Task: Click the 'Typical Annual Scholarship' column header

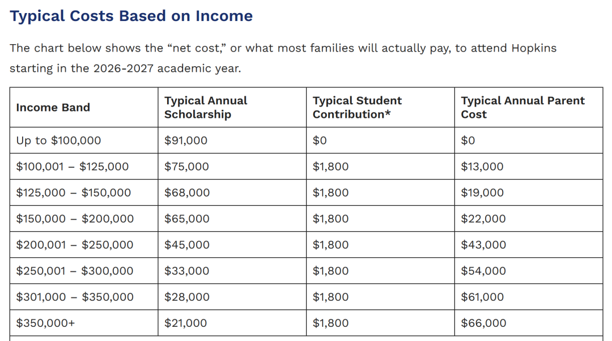Action: (206, 108)
